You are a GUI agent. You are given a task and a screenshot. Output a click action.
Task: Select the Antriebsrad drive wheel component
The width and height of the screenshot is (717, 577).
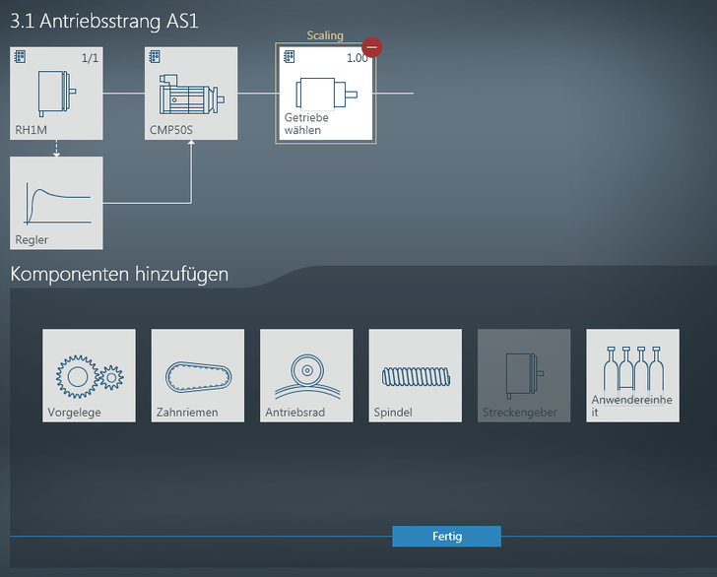click(x=306, y=375)
